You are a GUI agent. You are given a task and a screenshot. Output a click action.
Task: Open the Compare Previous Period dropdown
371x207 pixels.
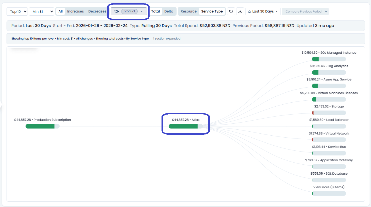pyautogui.click(x=305, y=11)
